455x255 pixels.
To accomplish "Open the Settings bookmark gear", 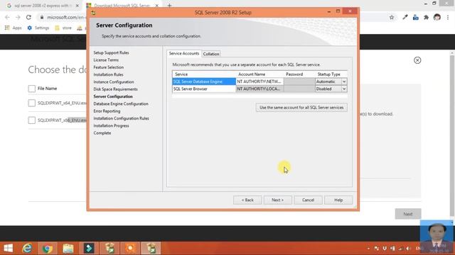I will (38, 28).
